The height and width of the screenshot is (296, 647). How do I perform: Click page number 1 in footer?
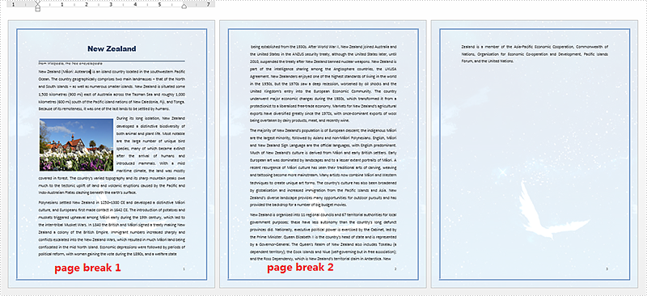(184, 269)
